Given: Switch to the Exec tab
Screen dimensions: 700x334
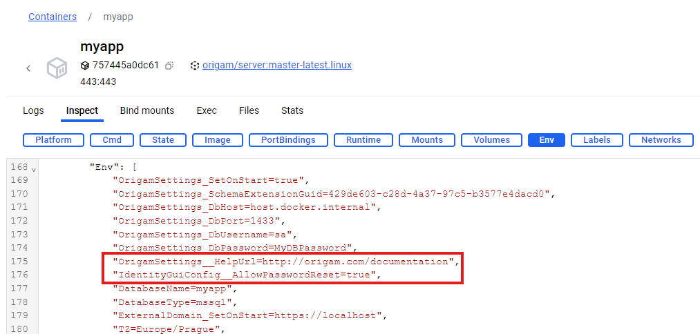Looking at the screenshot, I should [207, 110].
